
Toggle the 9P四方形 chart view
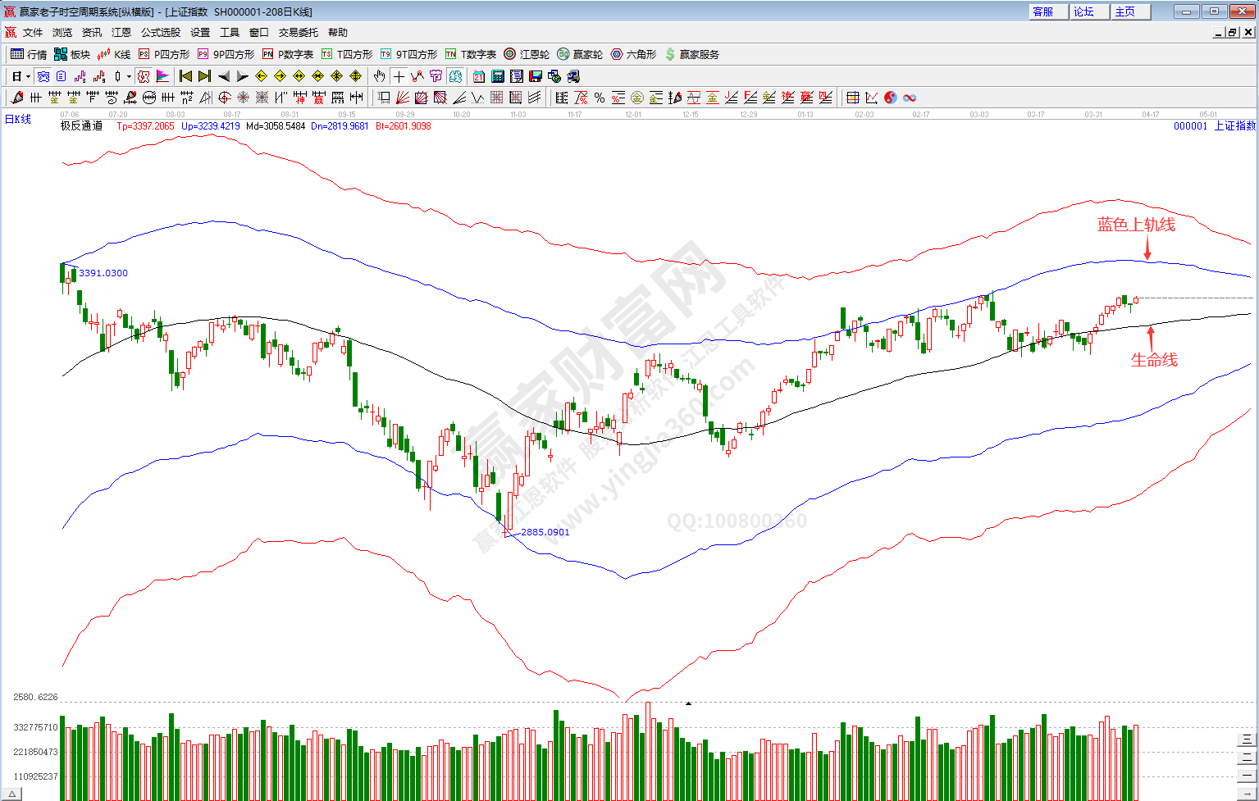click(226, 54)
